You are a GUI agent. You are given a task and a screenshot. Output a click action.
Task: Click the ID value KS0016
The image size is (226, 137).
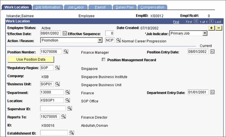[x=48, y=125]
